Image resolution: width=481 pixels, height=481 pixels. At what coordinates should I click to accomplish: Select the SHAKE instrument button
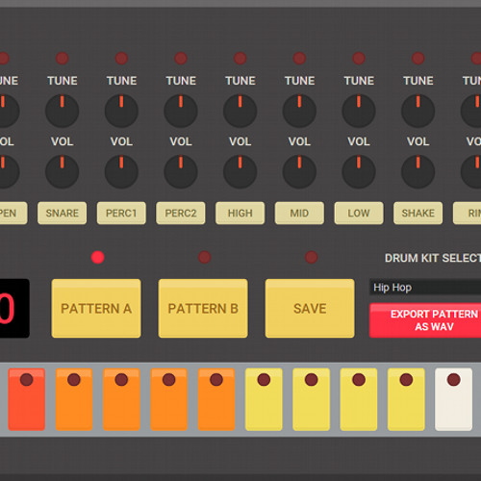click(x=418, y=213)
